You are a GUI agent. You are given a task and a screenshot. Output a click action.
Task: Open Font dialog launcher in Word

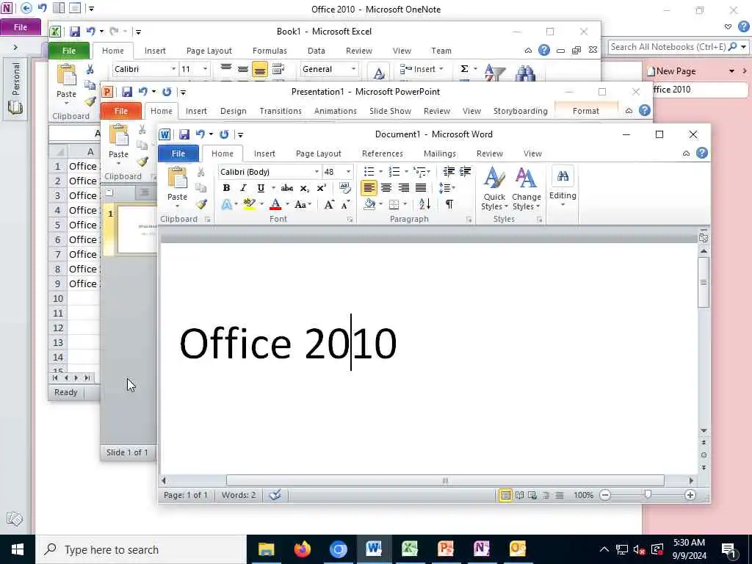pos(350,219)
